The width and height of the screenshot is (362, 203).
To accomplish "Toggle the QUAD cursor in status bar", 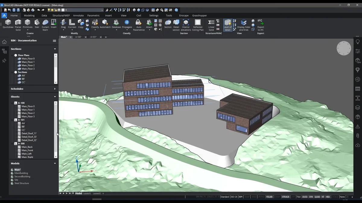I will (x=317, y=197).
